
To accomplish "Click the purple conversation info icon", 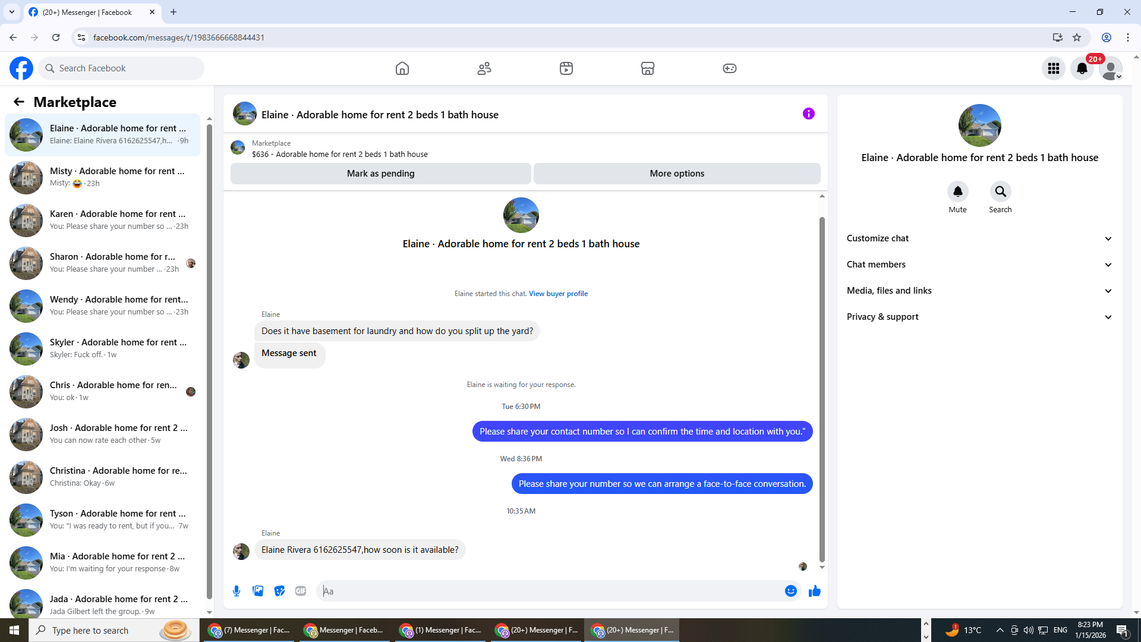I will pos(808,114).
